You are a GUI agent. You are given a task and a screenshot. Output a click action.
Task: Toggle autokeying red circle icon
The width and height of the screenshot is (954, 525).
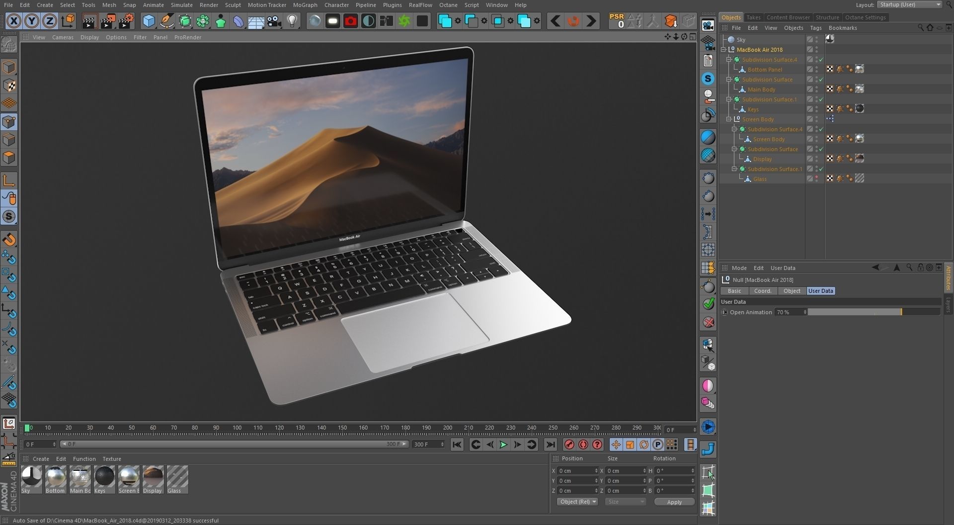(x=583, y=444)
